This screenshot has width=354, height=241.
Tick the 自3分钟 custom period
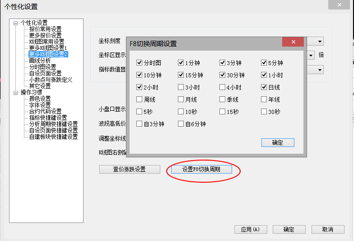(139, 124)
